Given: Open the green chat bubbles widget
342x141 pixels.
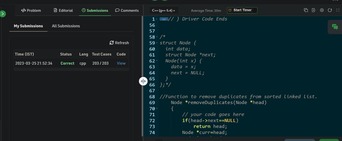Looking at the screenshot, I should coord(335,27).
